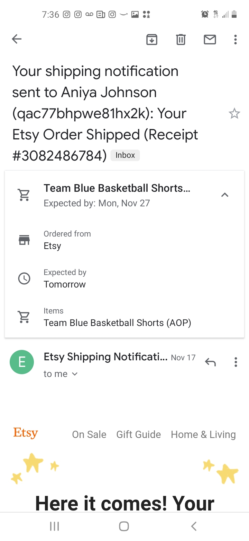Open the Etsy logo link
The image size is (249, 541).
point(26,433)
